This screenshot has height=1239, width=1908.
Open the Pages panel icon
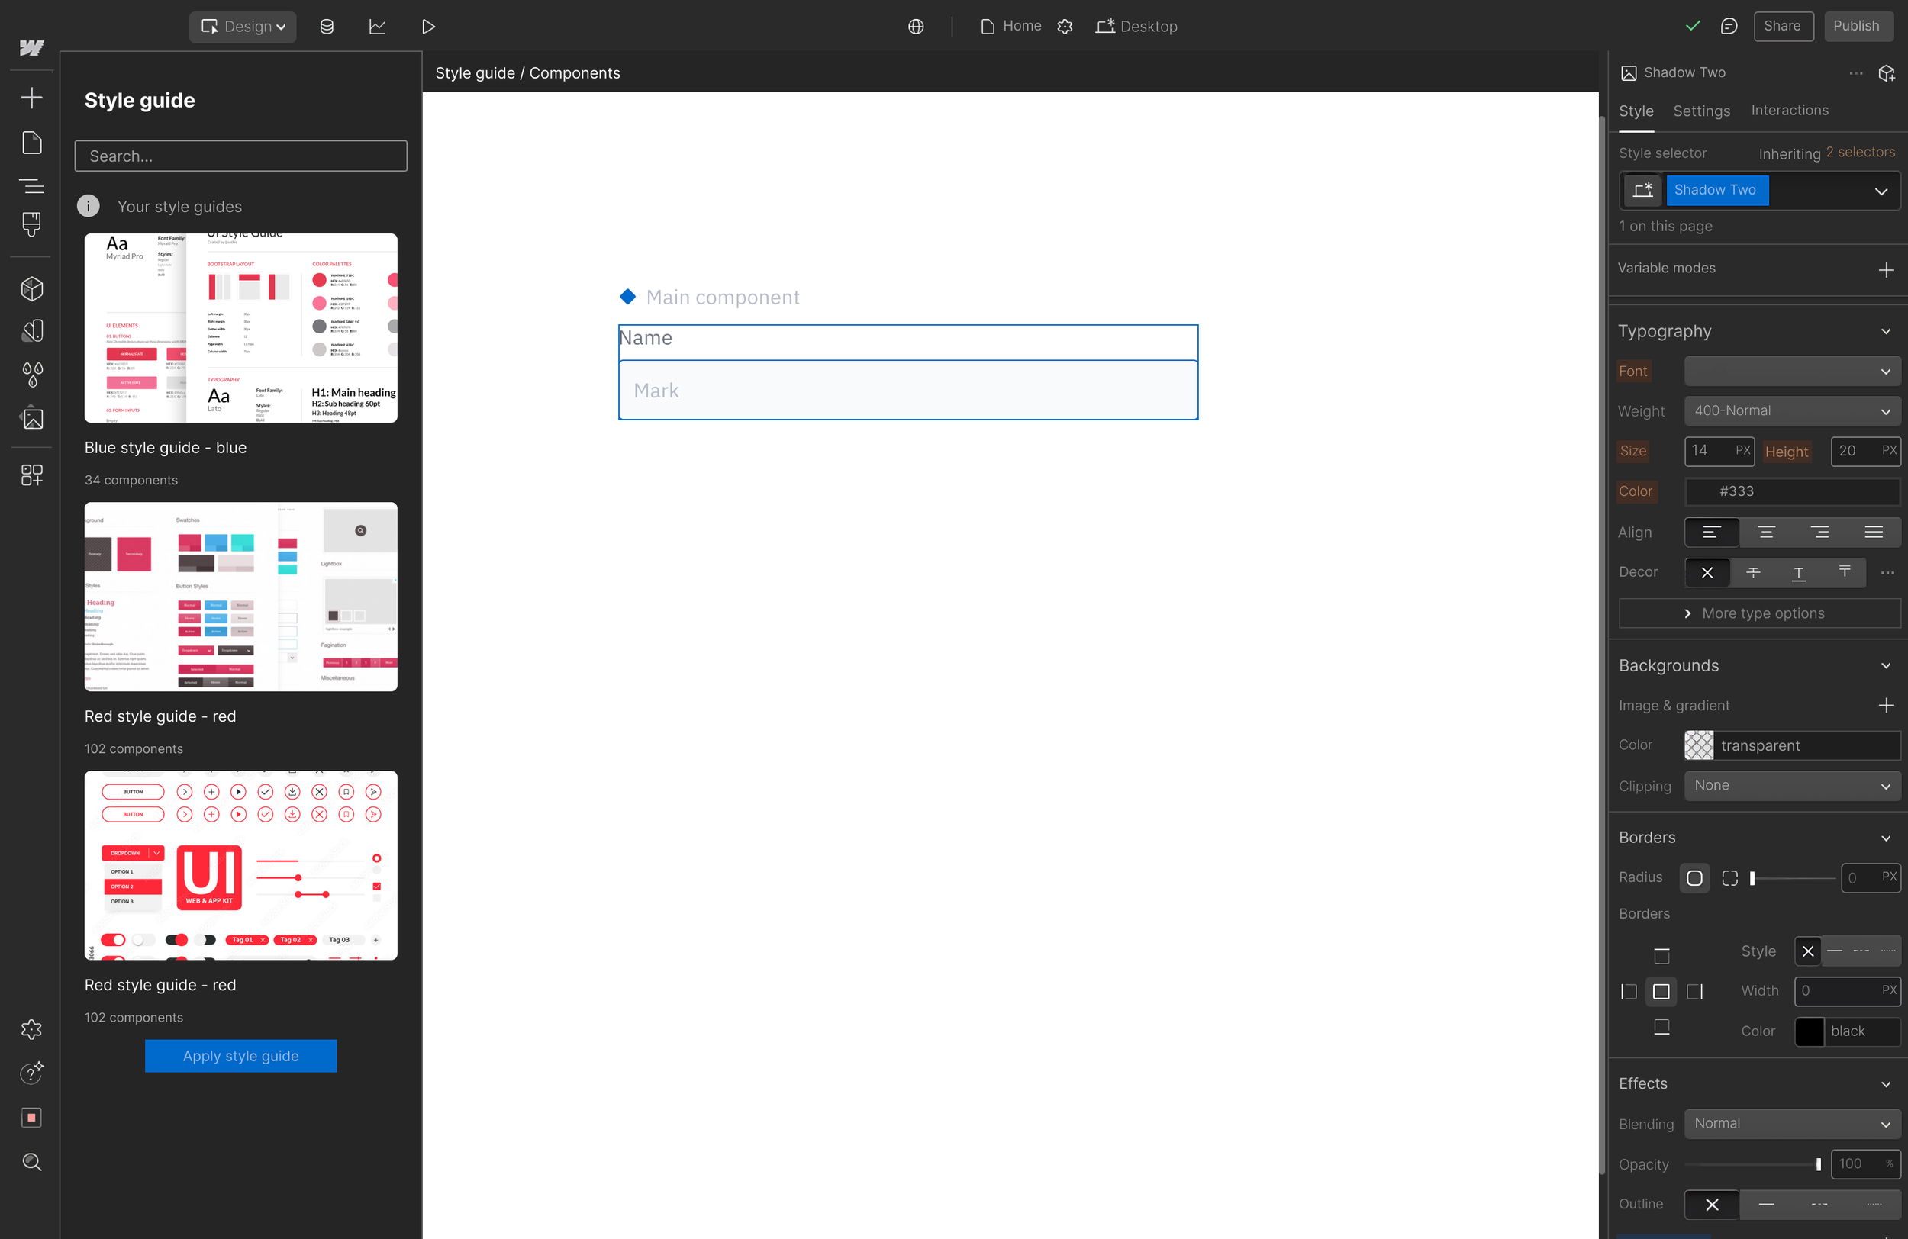click(31, 143)
